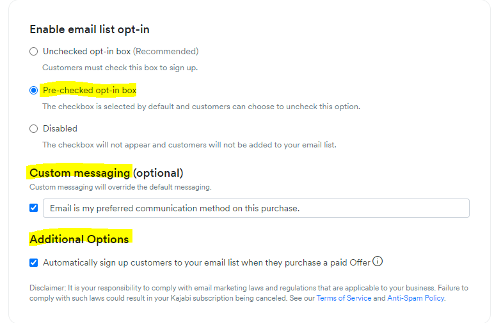Choose the Pre-checked opt-in box radio button
494x323 pixels.
click(34, 91)
